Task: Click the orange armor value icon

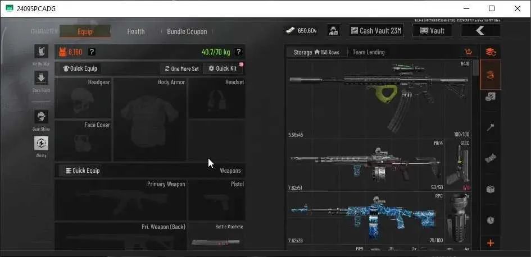Action: [62, 52]
